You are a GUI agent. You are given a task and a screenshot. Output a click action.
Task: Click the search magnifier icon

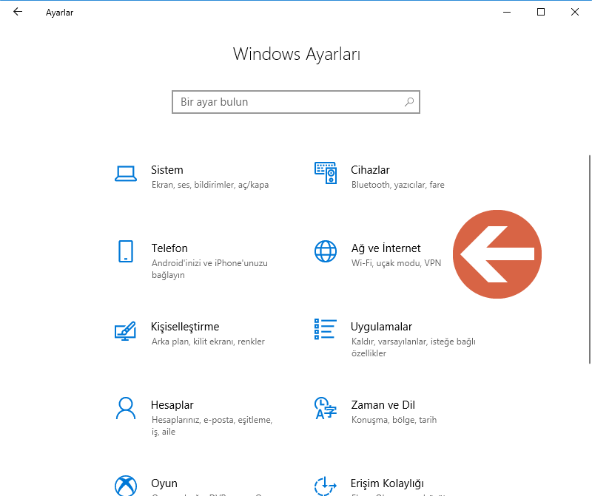pos(409,102)
